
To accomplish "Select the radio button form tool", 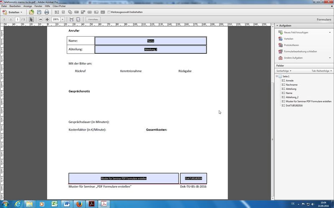I will [x=70, y=12].
